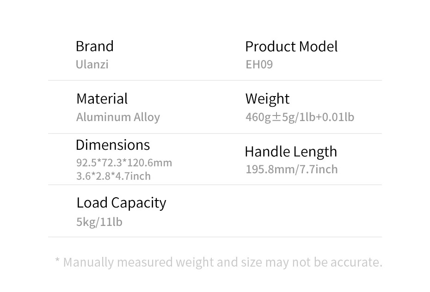Click the divider line below the Brand row
This screenshot has height=292, width=430.
pos(215,80)
